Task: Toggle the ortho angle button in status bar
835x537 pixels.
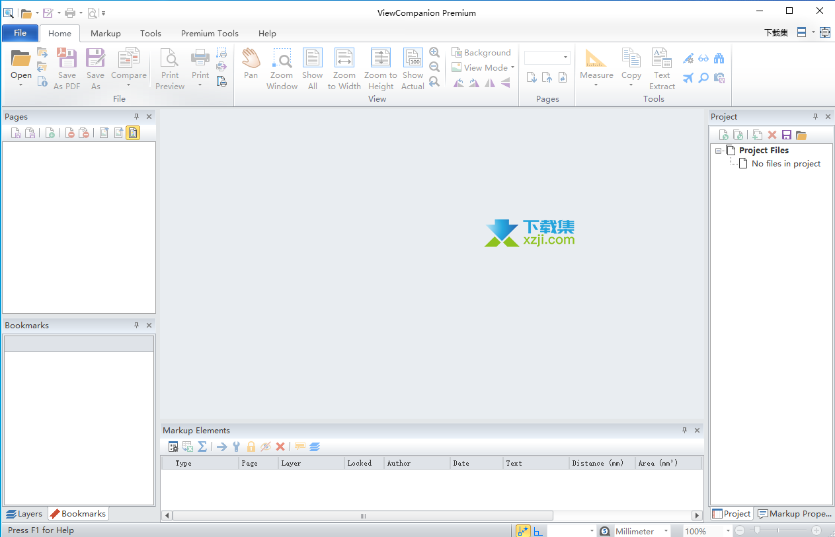Action: coord(538,531)
